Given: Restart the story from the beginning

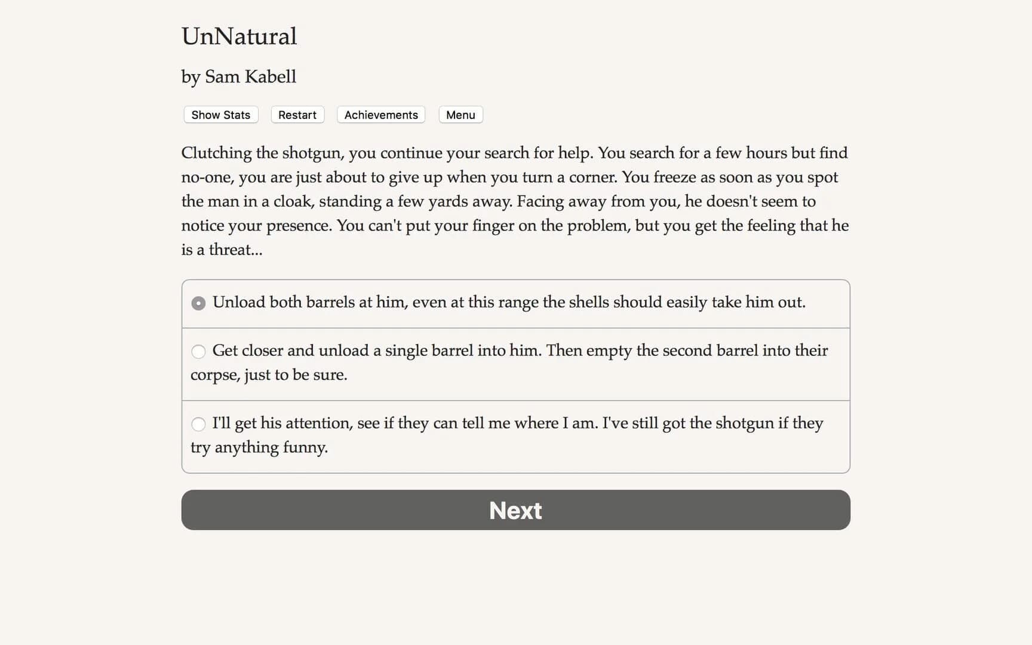Looking at the screenshot, I should pos(297,115).
